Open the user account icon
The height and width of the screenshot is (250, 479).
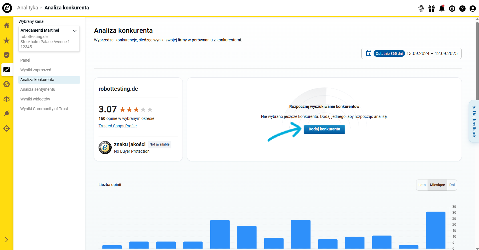472,9
